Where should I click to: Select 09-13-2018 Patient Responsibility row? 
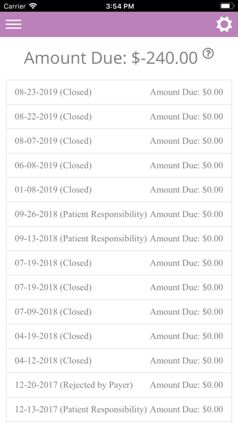point(119,238)
